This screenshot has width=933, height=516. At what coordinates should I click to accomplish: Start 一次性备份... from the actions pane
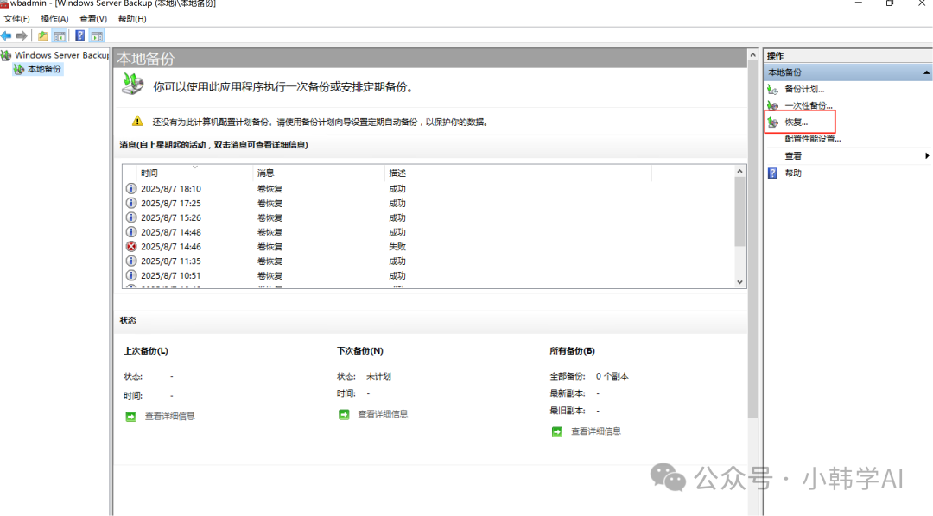[x=808, y=105]
